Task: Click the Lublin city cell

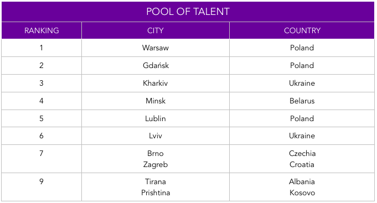Action: [156, 118]
